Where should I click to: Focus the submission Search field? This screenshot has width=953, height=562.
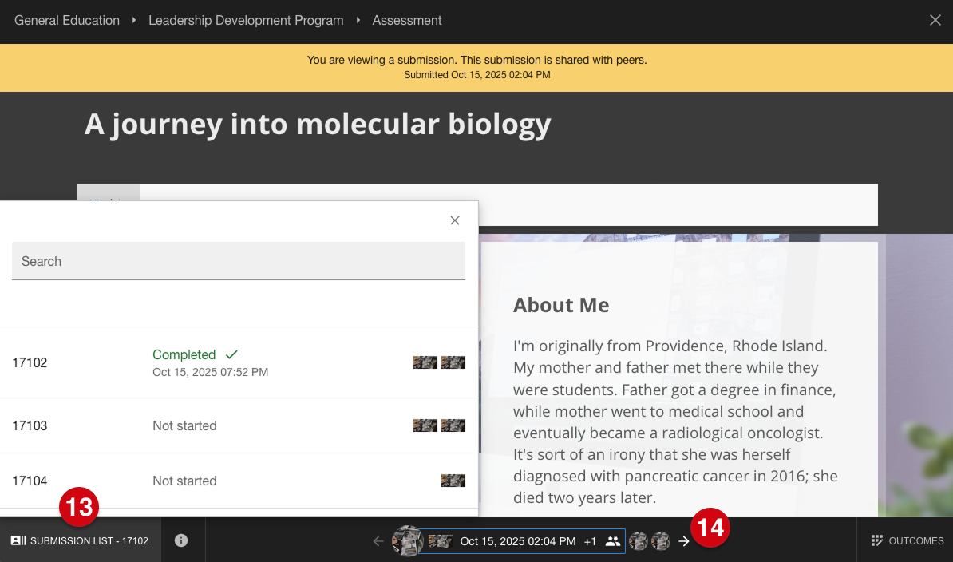(x=238, y=261)
